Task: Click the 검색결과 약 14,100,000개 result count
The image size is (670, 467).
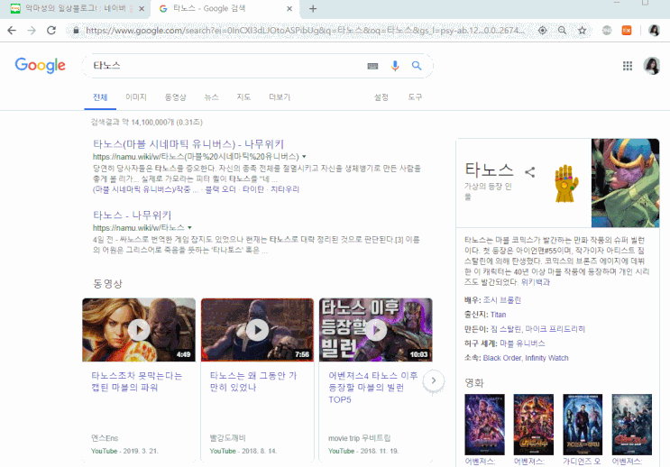Action: tap(147, 123)
